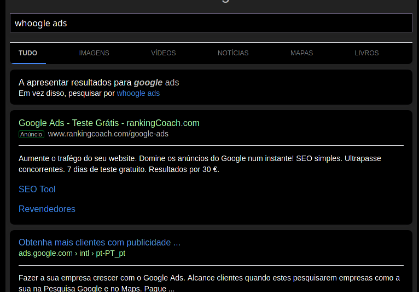This screenshot has height=292, width=419.
Task: Open the VÍDEOS tab
Action: (x=163, y=53)
